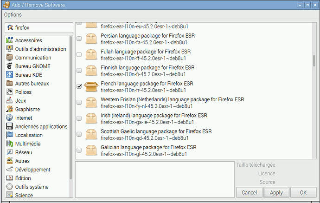Uncheck French language package for Firefox
Viewport: 320px width, 203px height.
(x=79, y=86)
